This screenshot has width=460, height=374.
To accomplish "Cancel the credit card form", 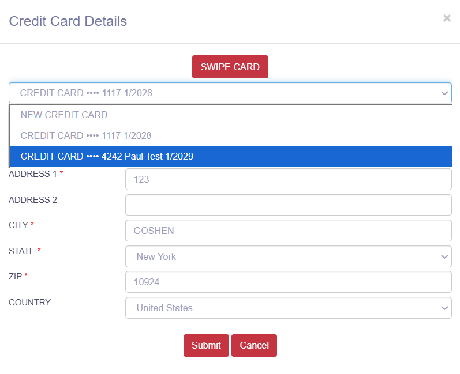I will click(x=254, y=345).
